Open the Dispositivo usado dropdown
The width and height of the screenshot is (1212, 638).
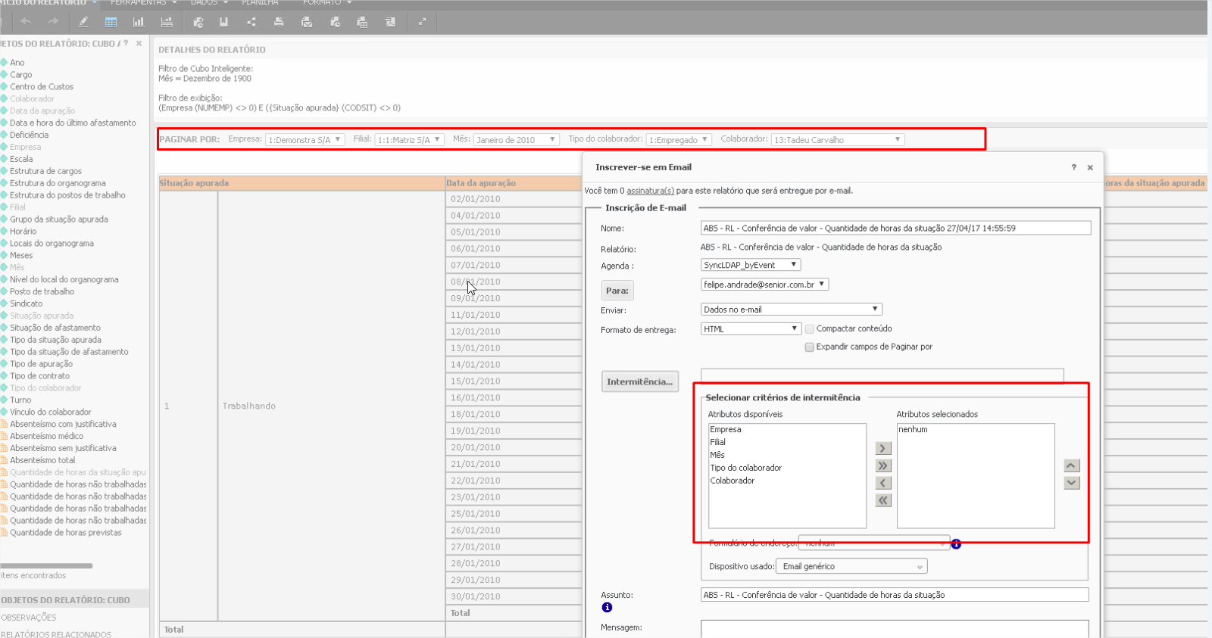coord(851,567)
